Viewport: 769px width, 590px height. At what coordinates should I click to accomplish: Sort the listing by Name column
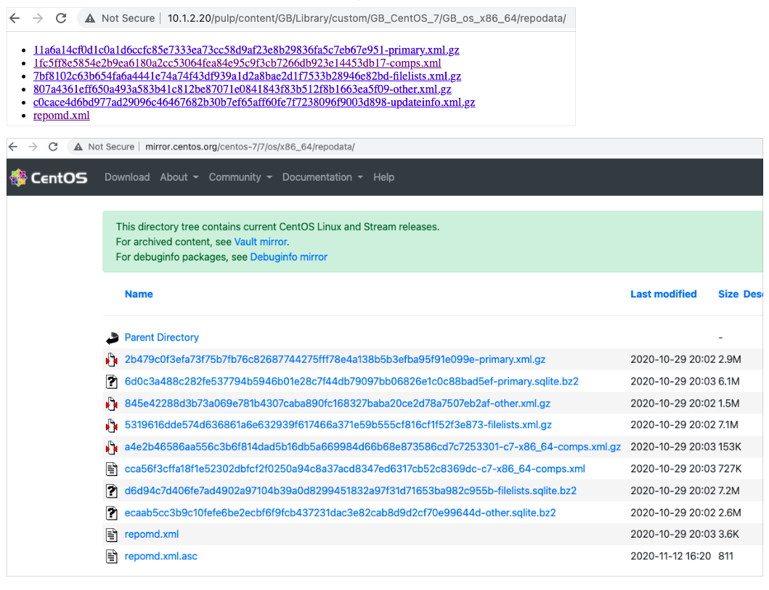[139, 294]
